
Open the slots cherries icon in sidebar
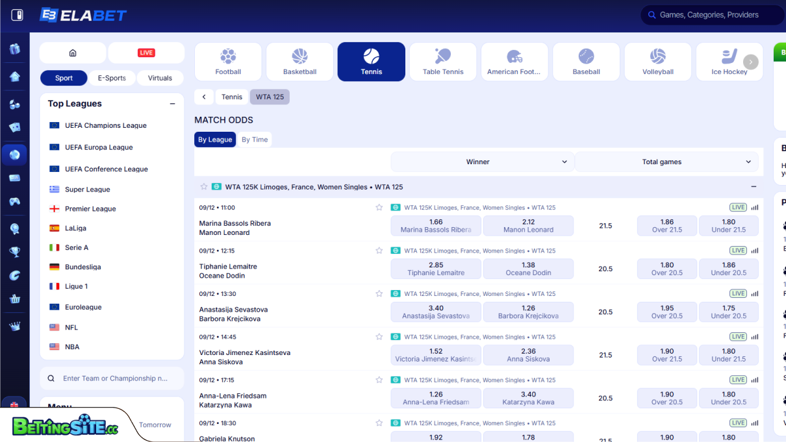tap(14, 104)
